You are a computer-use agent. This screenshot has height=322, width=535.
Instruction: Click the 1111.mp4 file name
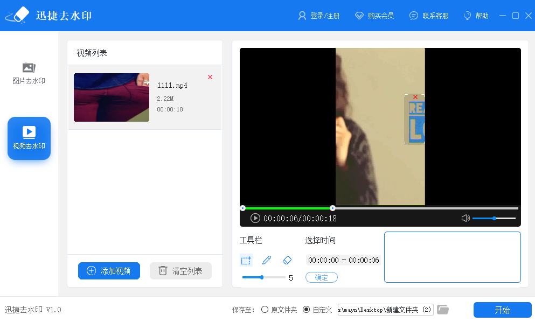[172, 85]
